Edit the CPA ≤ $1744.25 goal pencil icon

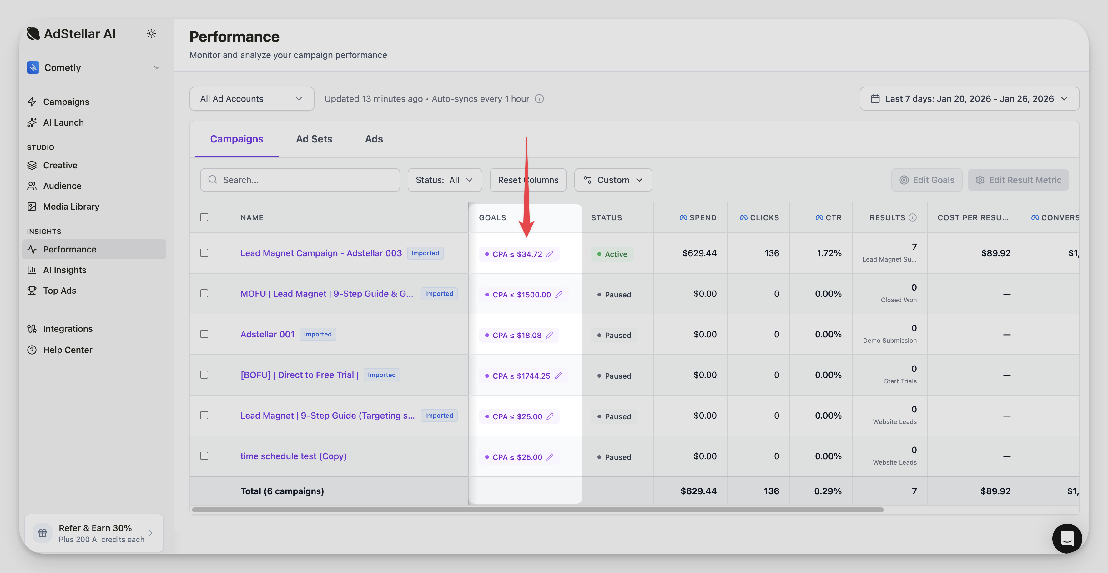pyautogui.click(x=558, y=376)
